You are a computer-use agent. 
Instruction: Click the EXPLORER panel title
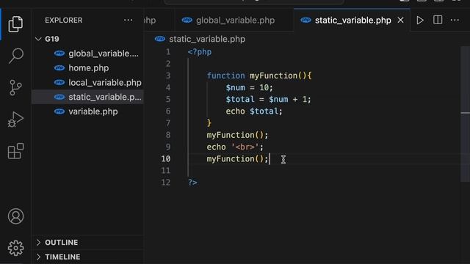click(64, 20)
